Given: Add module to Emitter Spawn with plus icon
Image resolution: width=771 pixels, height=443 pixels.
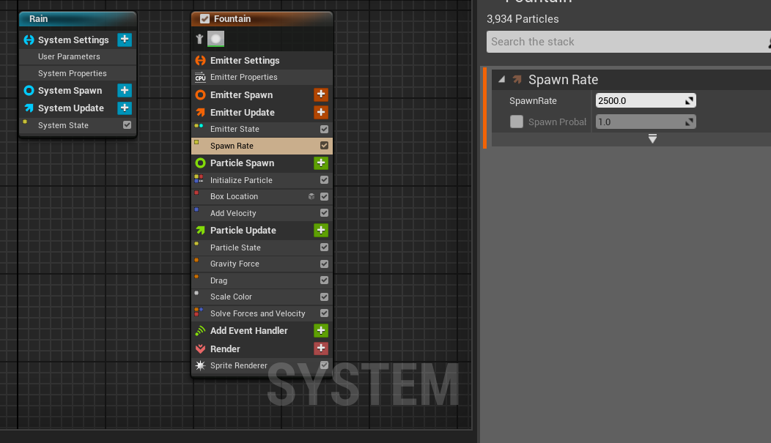Looking at the screenshot, I should tap(320, 94).
